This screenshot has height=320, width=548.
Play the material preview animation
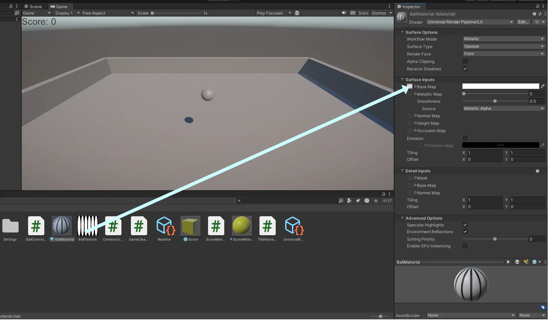508,262
